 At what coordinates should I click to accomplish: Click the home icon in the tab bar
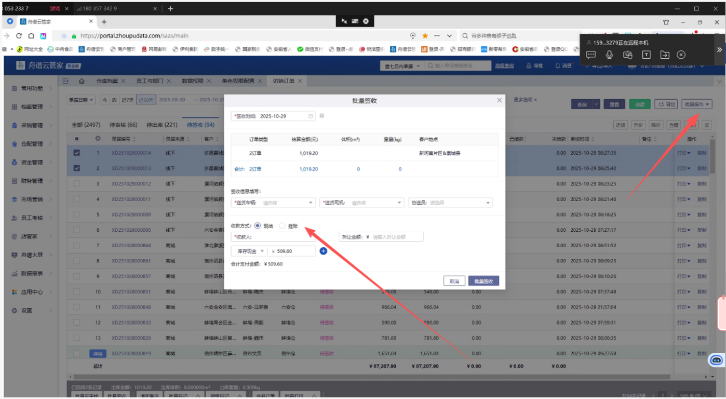(x=82, y=81)
